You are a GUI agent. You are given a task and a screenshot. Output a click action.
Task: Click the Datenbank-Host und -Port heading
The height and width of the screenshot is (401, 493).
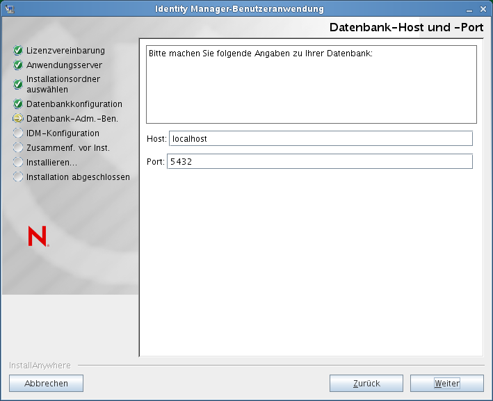pyautogui.click(x=406, y=28)
